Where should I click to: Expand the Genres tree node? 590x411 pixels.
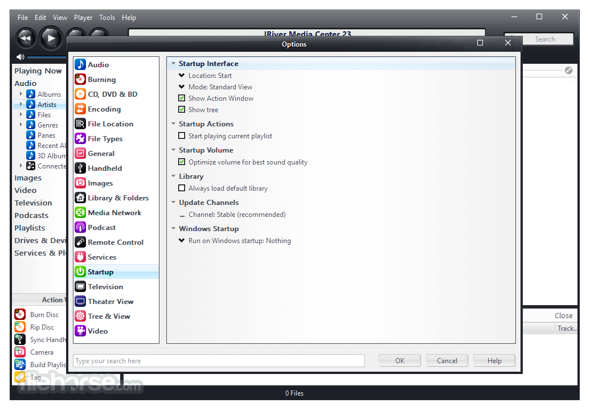pos(21,125)
